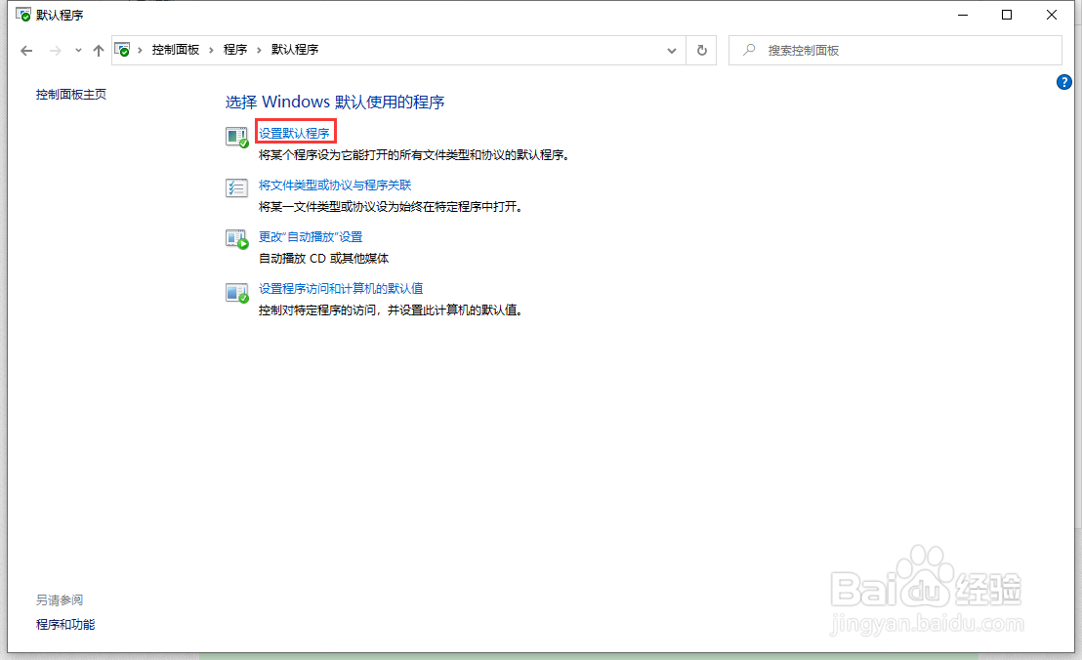
Task: Click 更改"自动播放"设置 option
Action: 309,236
